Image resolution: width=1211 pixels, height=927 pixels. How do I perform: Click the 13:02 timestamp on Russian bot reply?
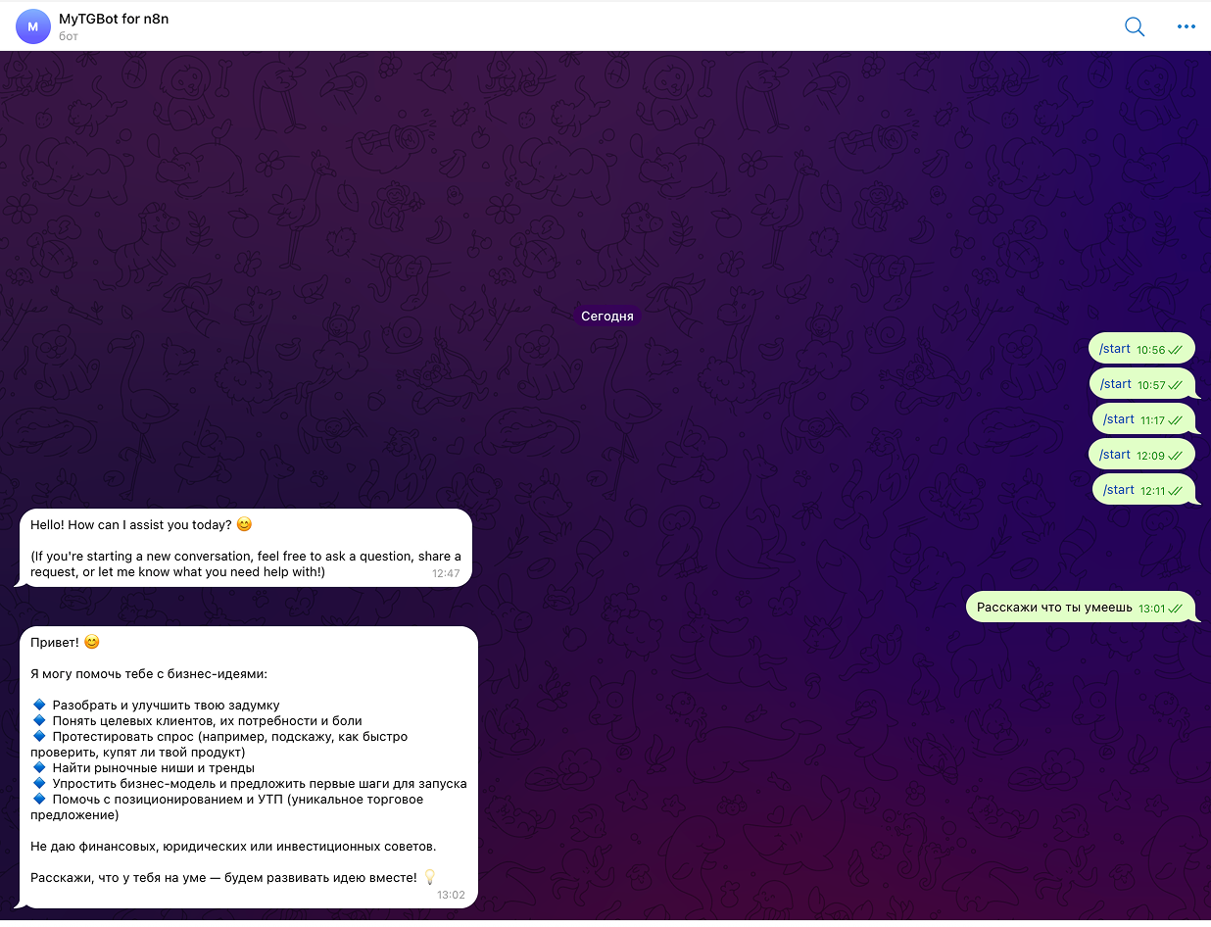click(x=451, y=895)
